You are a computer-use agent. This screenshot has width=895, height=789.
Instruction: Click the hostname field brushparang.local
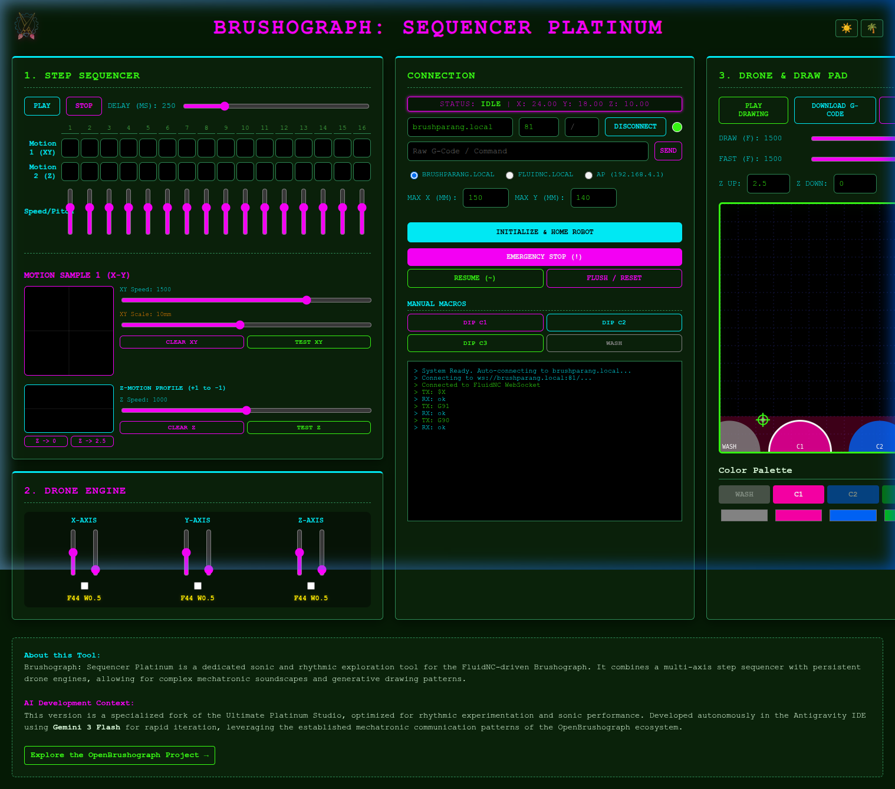click(460, 127)
